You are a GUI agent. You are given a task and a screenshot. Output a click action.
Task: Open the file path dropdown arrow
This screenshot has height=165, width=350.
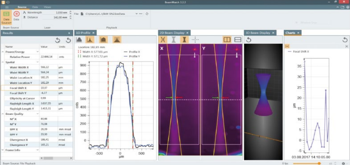(x=136, y=14)
